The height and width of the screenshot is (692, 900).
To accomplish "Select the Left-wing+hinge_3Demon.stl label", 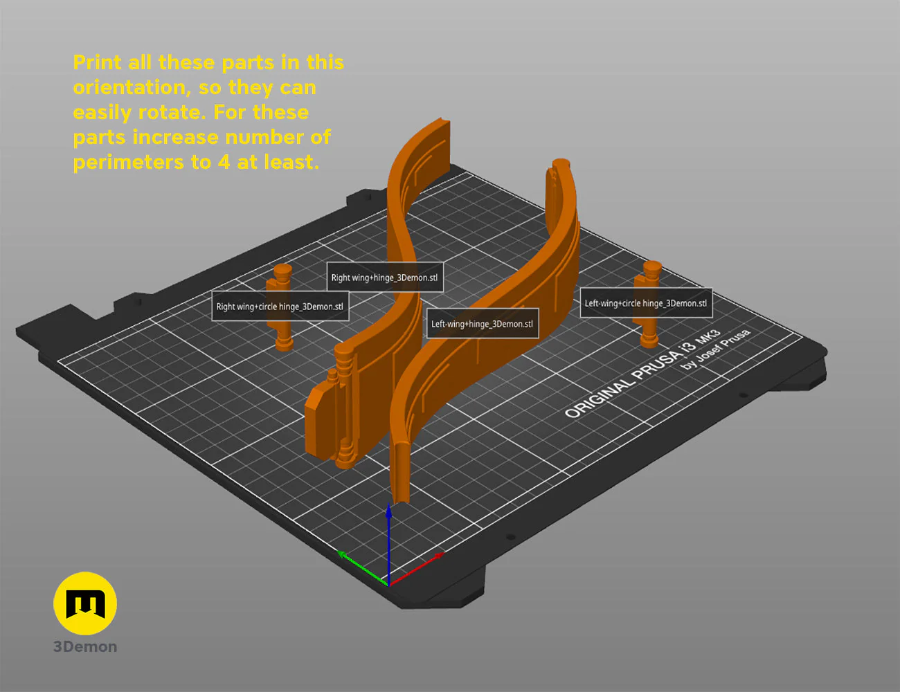I will click(x=483, y=324).
